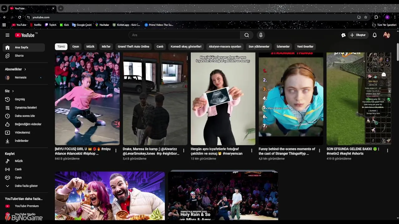Open the hamburger guide menu
Screen dimensions: 399x224
pyautogui.click(x=7, y=35)
